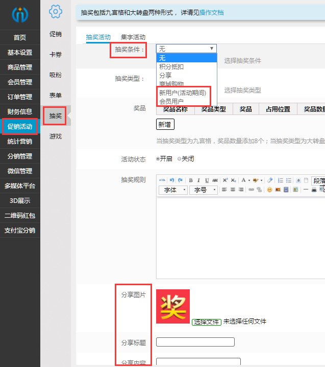
Task: Open the 字体 font dropdown
Action: pyautogui.click(x=173, y=190)
